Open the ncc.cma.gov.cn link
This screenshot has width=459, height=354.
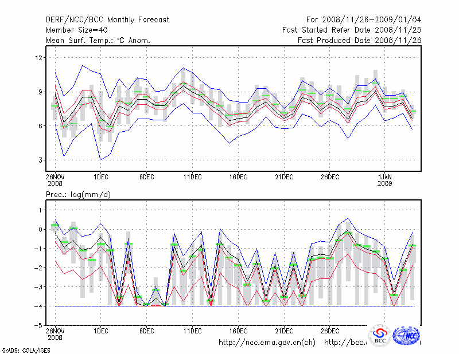267,343
